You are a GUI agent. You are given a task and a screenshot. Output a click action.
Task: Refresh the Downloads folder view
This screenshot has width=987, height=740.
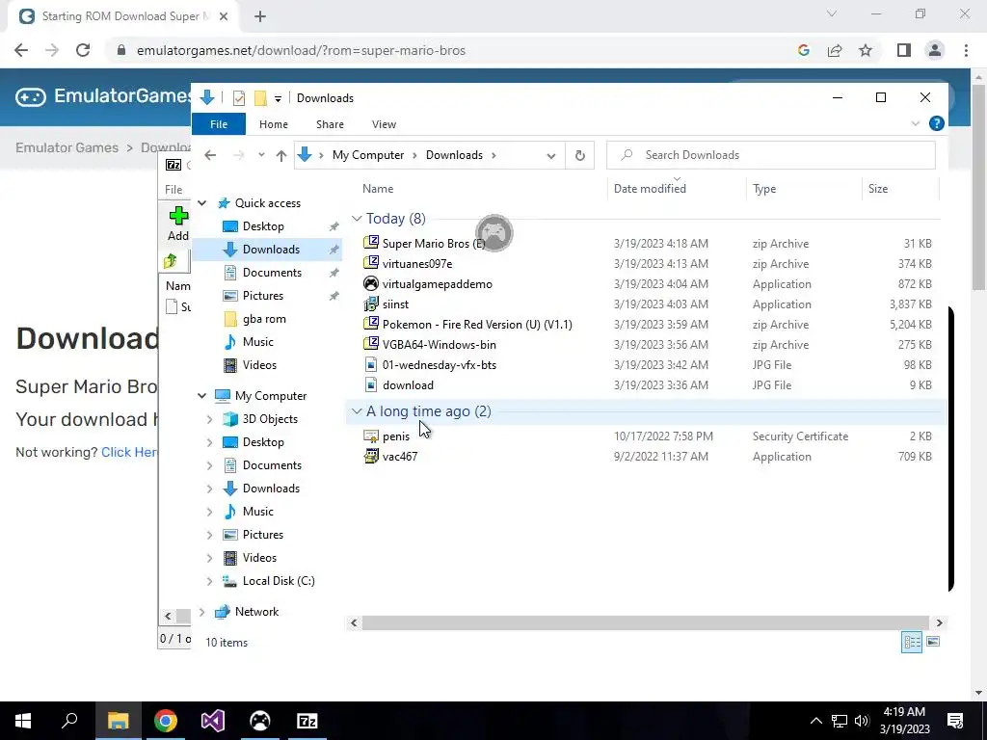(x=579, y=155)
